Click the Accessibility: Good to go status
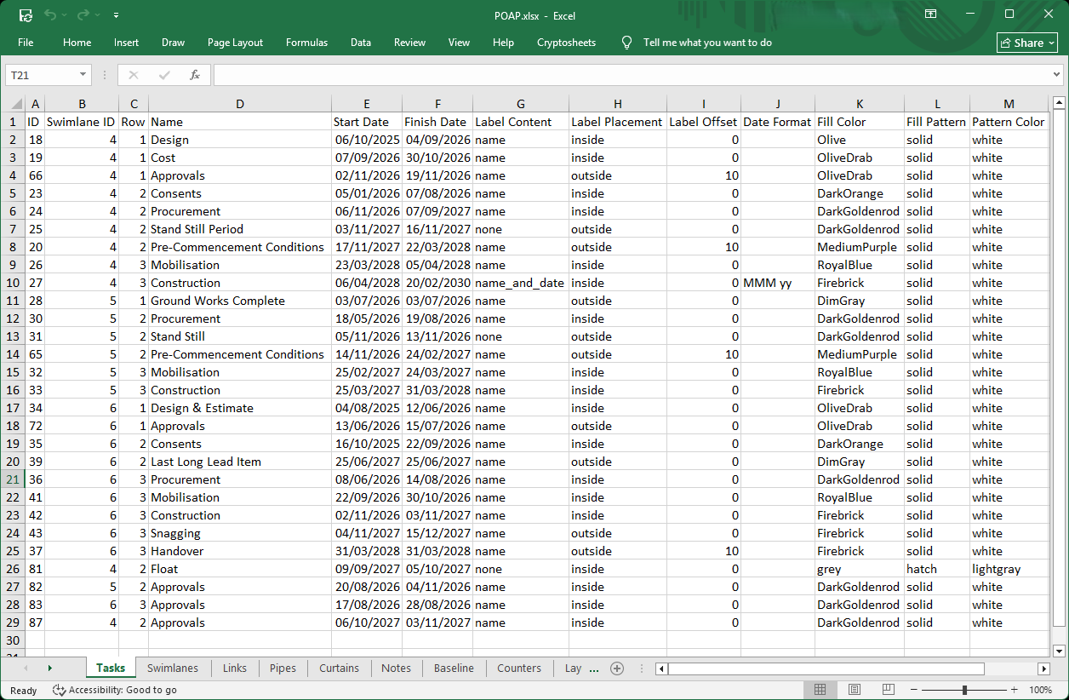The width and height of the screenshot is (1069, 700). 115,690
